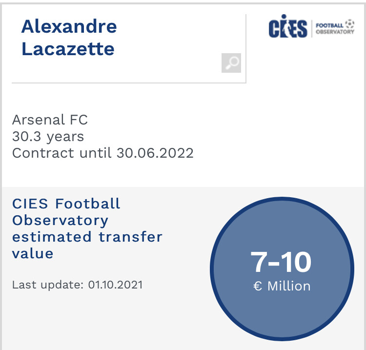This screenshot has width=366, height=350.
Task: Click the word Lacazette in the search box
Action: click(x=68, y=49)
